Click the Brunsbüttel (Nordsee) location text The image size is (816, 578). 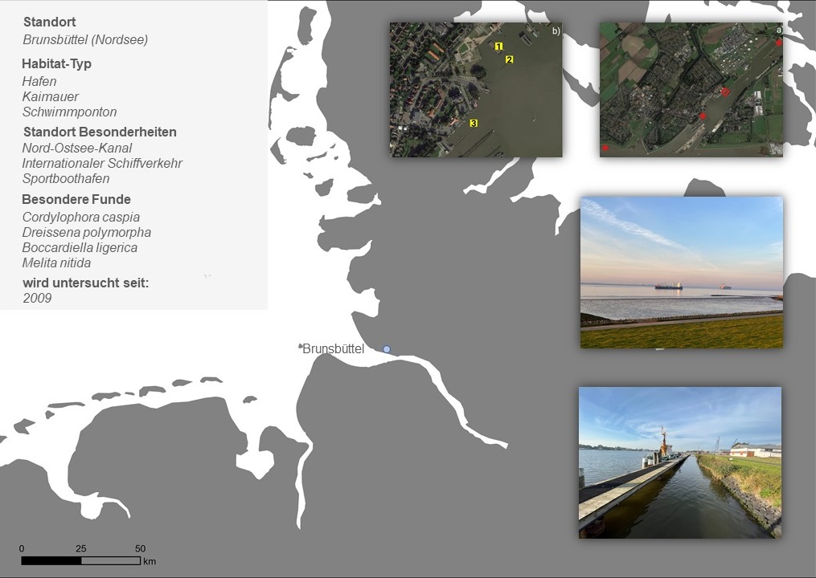(x=85, y=39)
